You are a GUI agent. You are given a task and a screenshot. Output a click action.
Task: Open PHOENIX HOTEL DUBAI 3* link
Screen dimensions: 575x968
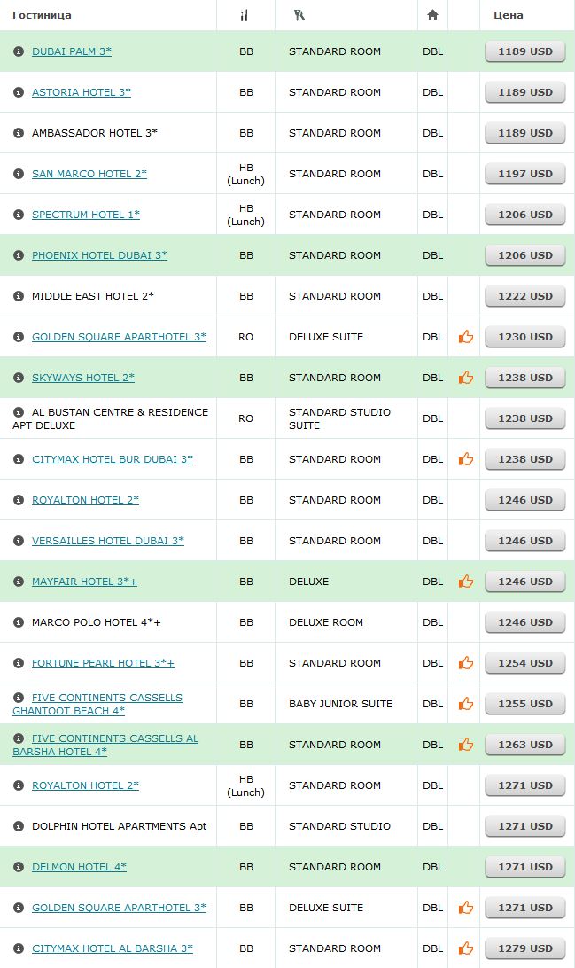[99, 255]
